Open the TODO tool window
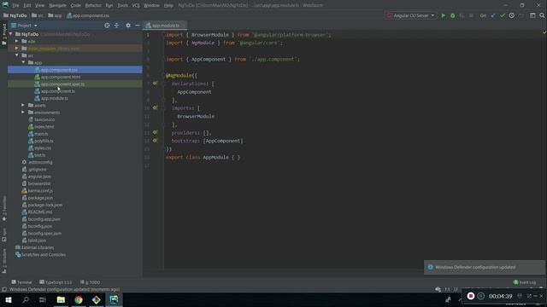Viewport: 547px width, 307px height. 90,282
